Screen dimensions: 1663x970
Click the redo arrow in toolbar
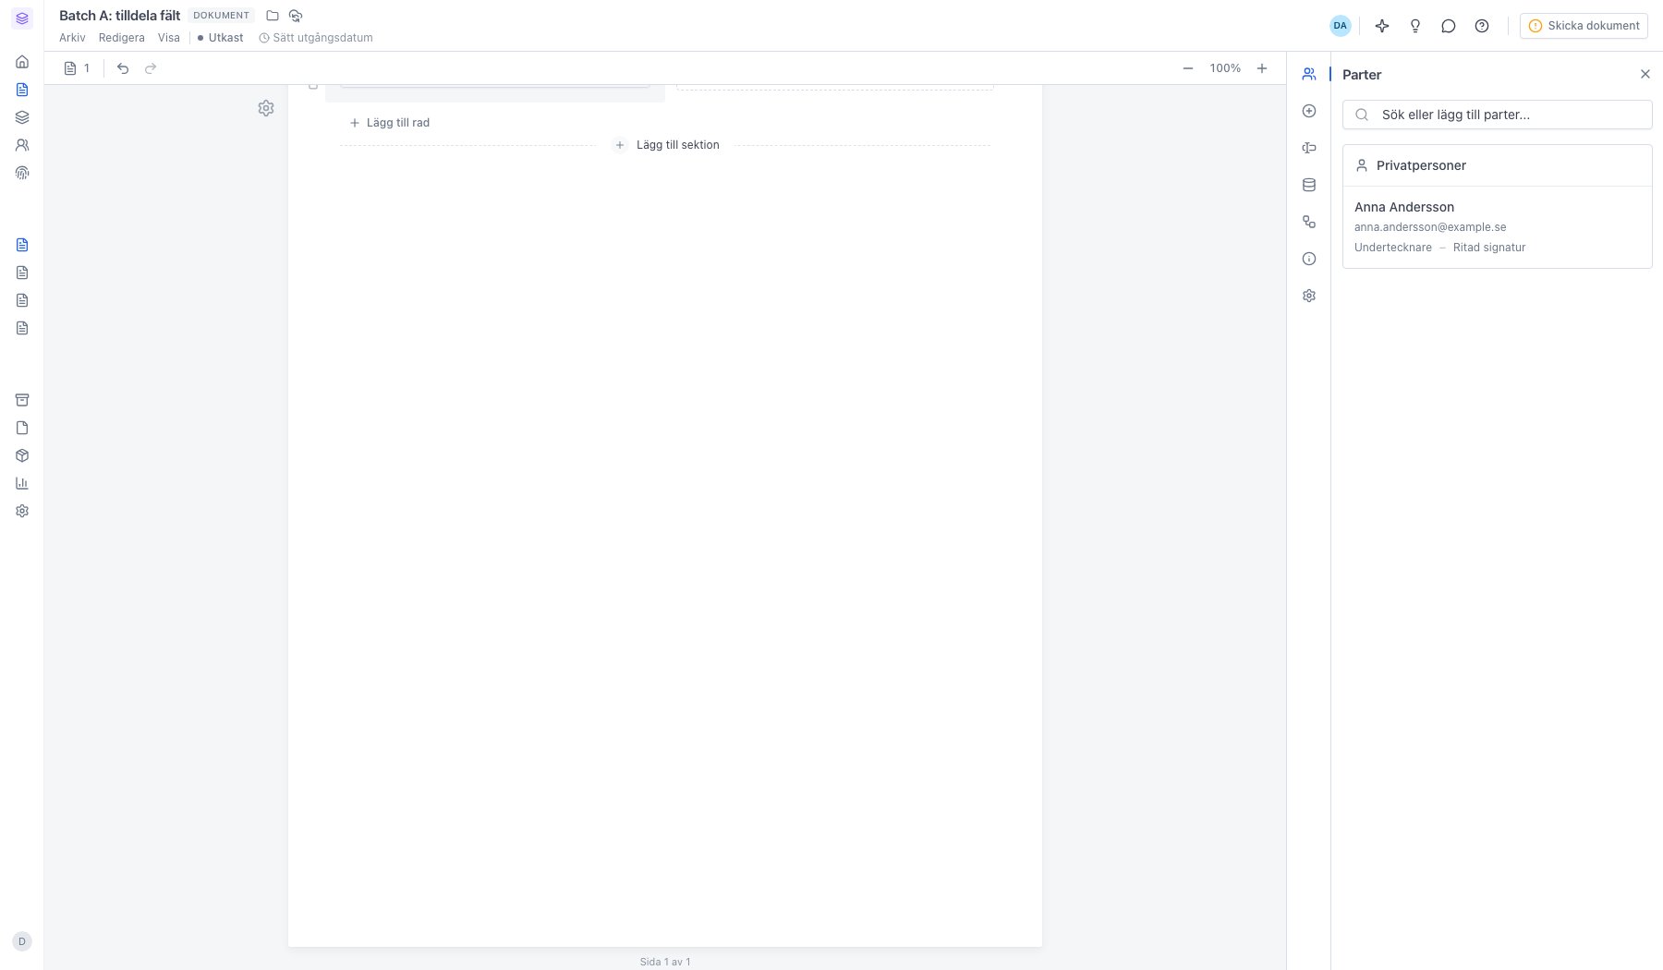tap(151, 68)
